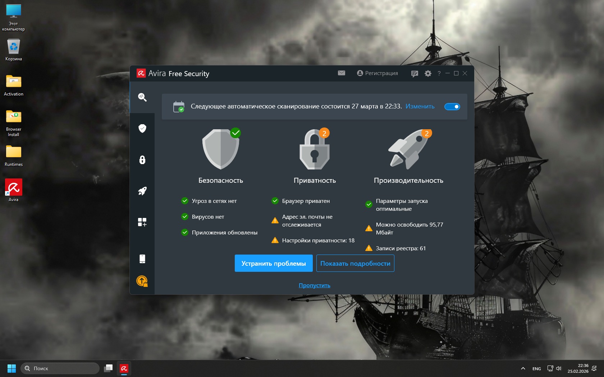Click the Изменить link for scan schedule

pos(420,107)
